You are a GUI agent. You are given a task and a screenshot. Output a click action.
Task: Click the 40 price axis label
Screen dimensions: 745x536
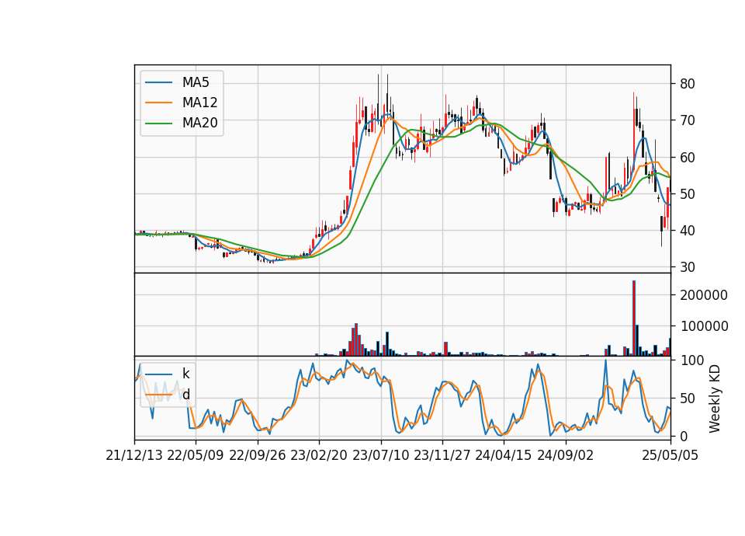click(687, 231)
